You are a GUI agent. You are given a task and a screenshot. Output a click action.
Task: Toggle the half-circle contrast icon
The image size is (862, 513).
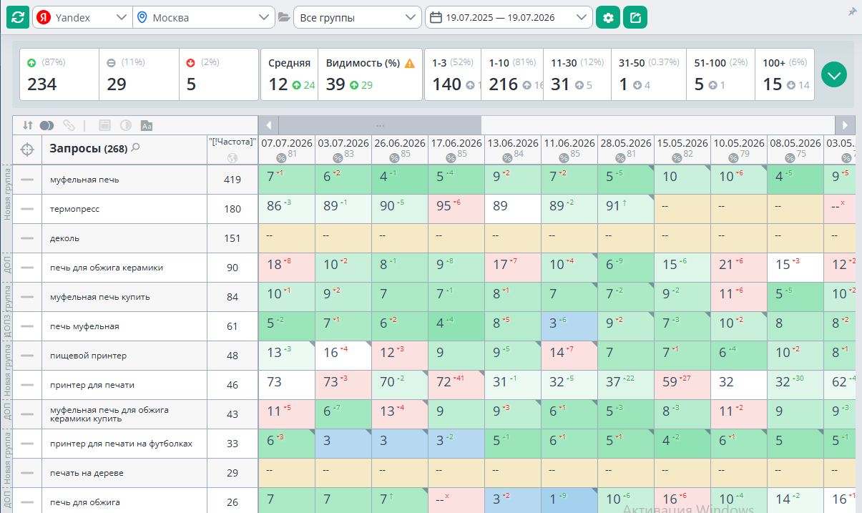pos(126,125)
